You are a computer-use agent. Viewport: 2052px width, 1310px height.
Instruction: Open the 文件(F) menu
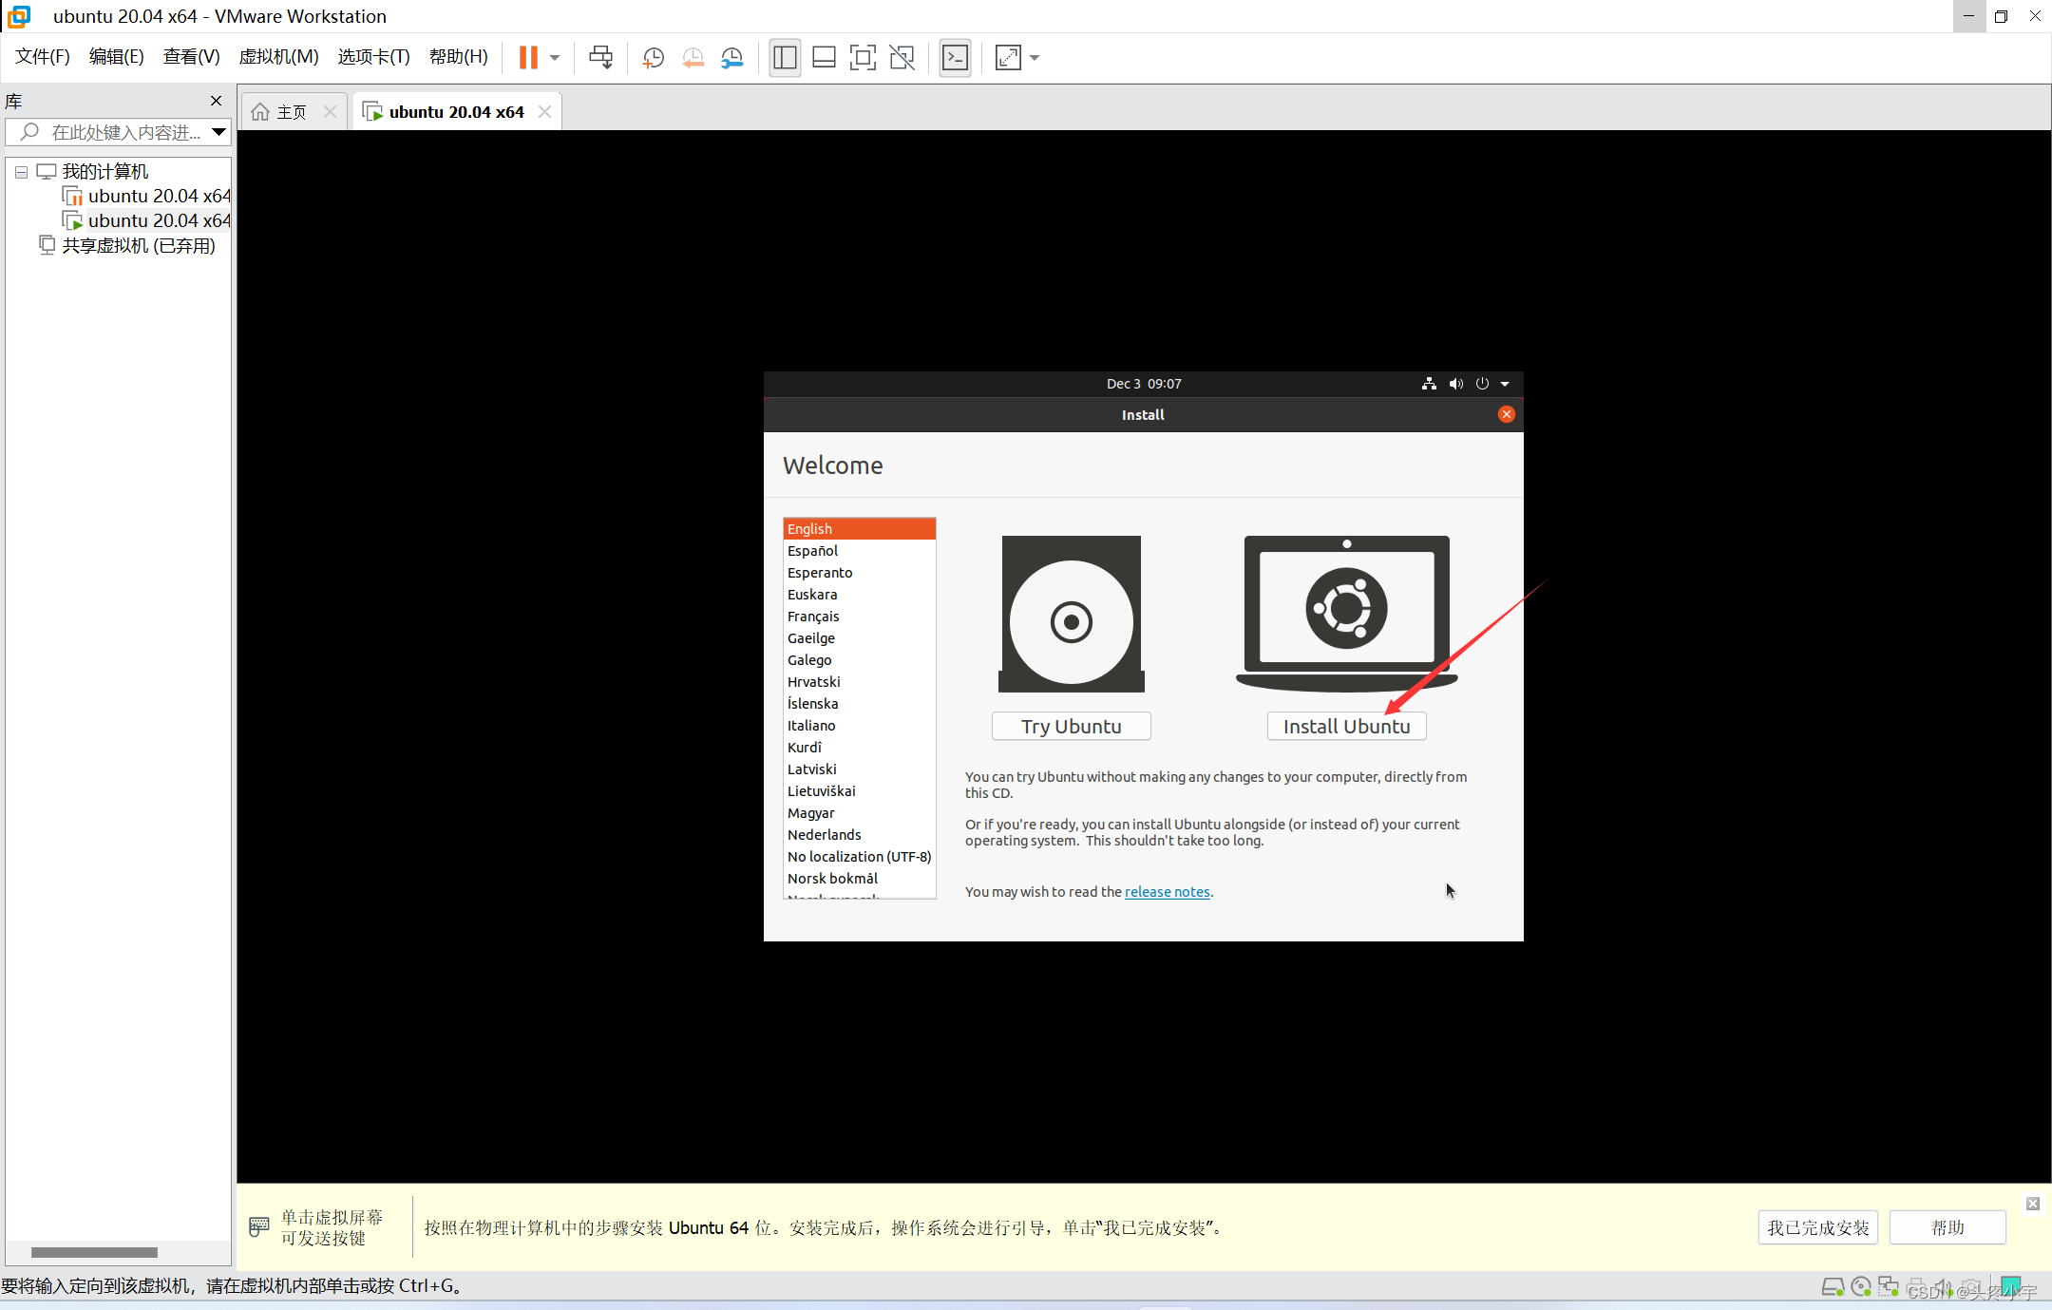(43, 57)
